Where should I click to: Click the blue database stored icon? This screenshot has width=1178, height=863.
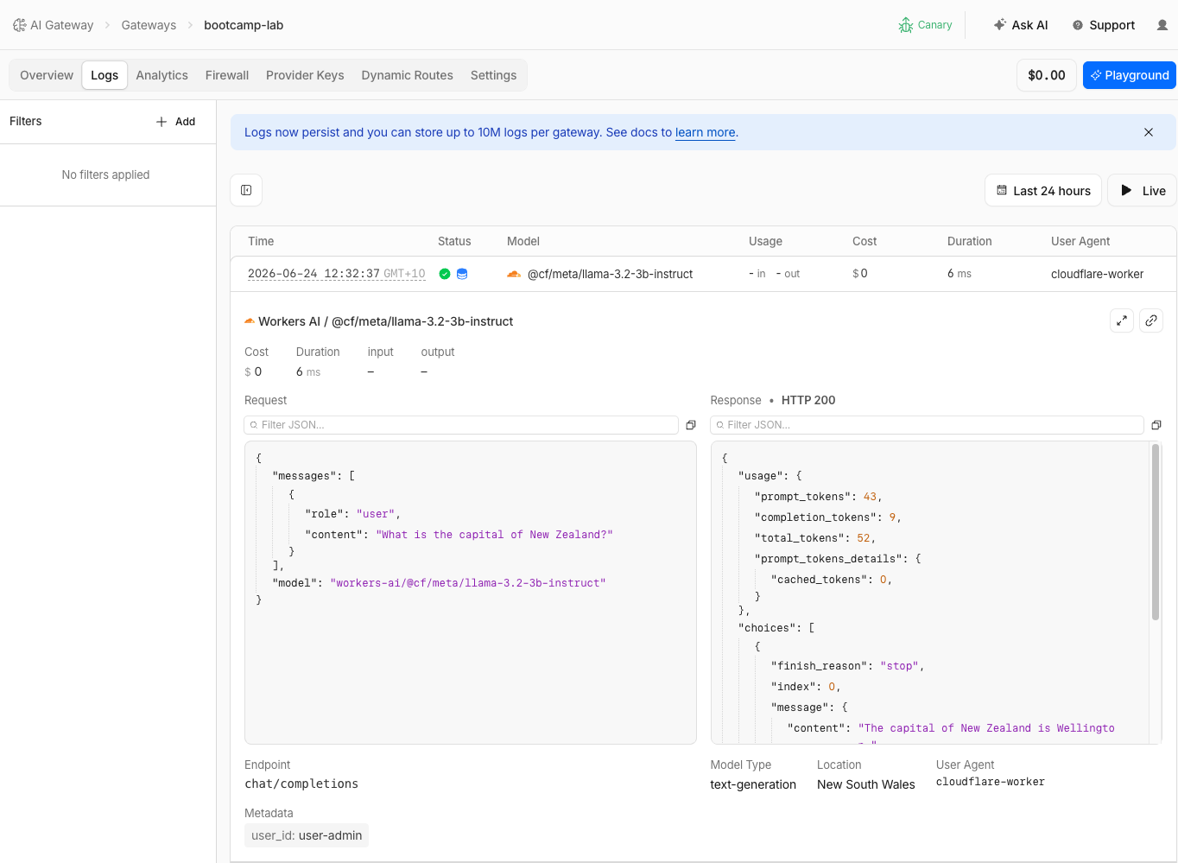462,274
